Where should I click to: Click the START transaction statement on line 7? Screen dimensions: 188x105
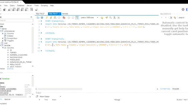point(55,39)
